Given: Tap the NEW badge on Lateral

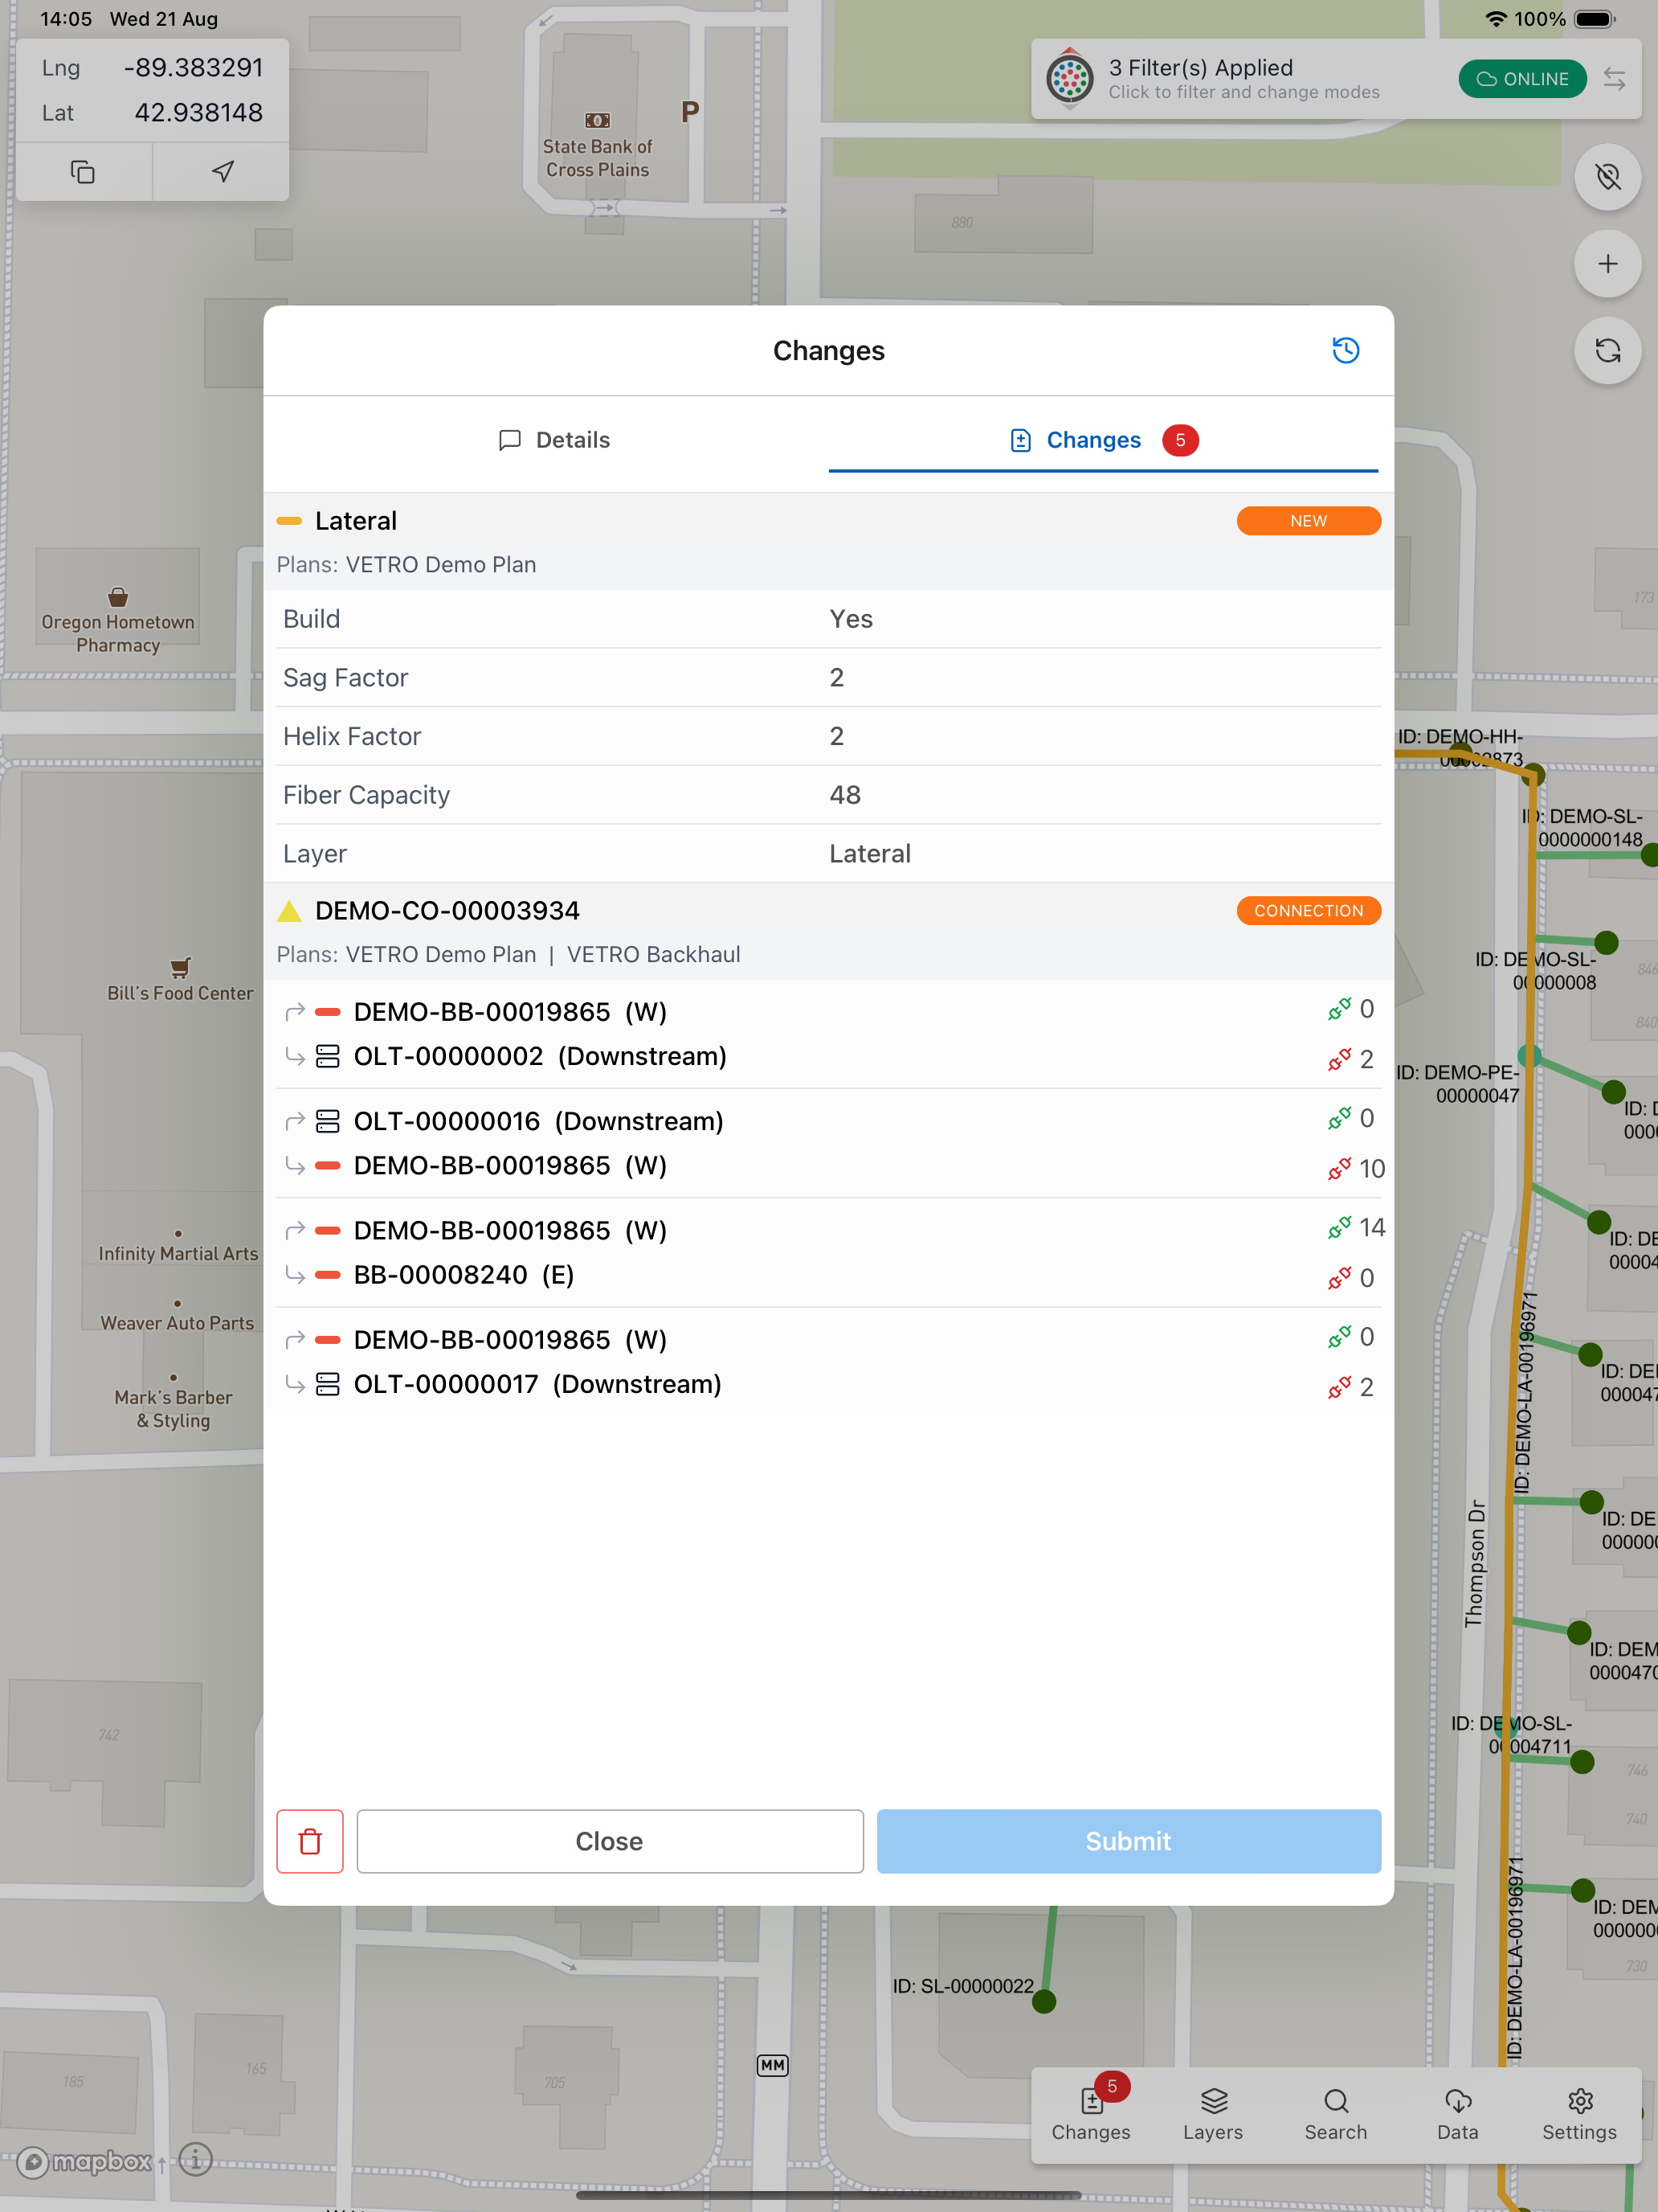Looking at the screenshot, I should coord(1309,521).
